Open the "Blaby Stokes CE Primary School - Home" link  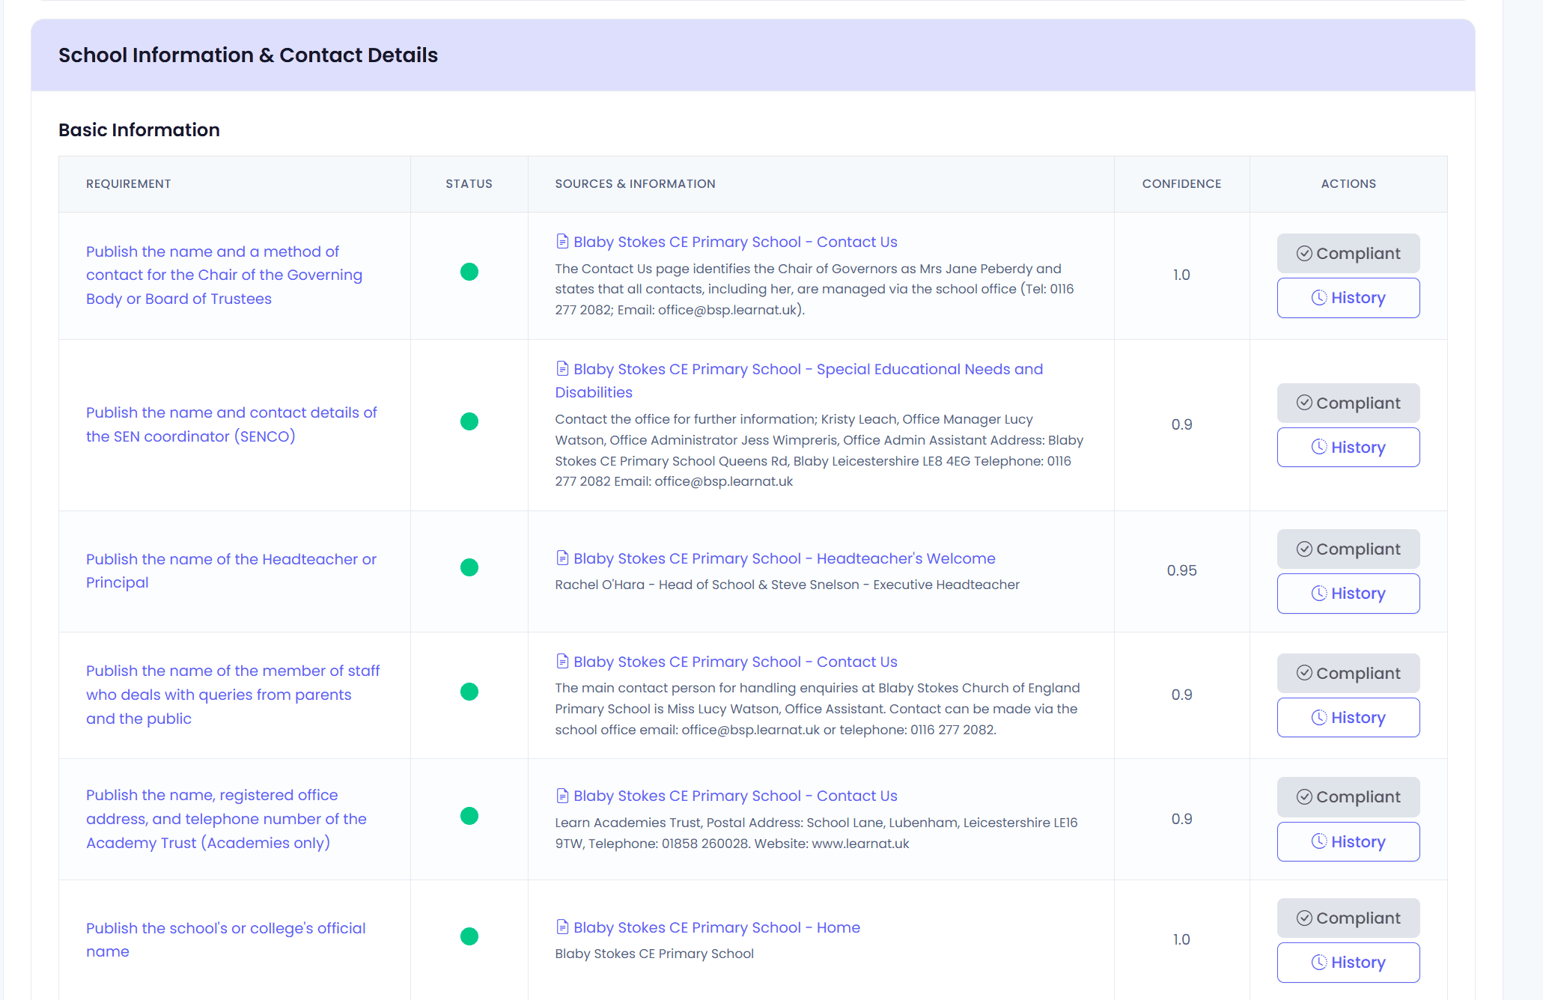pos(716,927)
